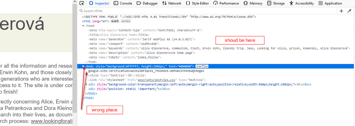The height and width of the screenshot is (126, 355).
Task: Activate the pick element from page tool
Action: [x=82, y=3]
